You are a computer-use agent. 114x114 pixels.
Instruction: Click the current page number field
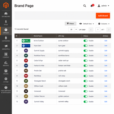click(98, 30)
